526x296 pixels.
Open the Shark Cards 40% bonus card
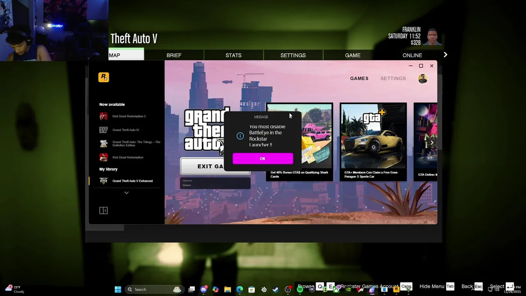point(300,142)
